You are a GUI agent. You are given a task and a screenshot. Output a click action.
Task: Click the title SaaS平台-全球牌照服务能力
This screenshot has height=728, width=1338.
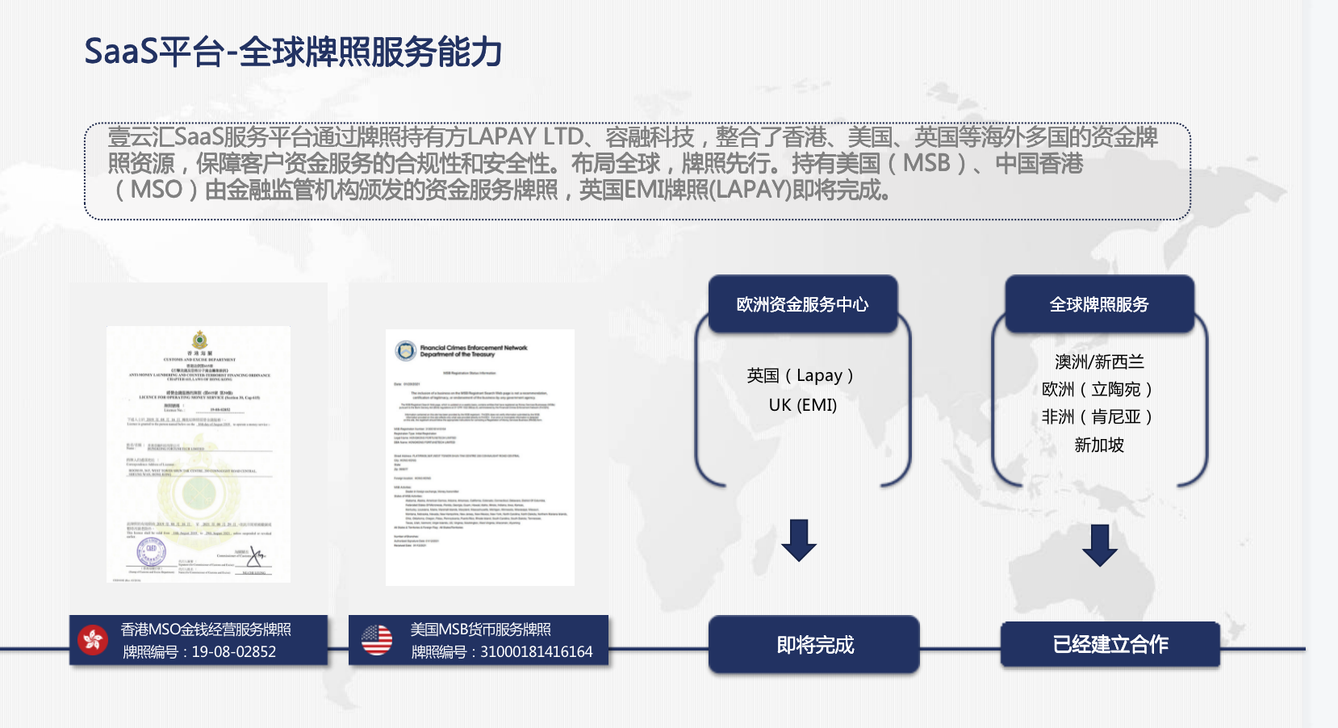[294, 52]
